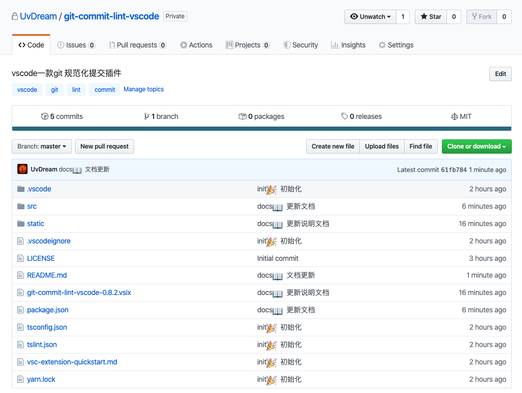Click Find file button
This screenshot has height=393, width=522.
click(x=421, y=146)
